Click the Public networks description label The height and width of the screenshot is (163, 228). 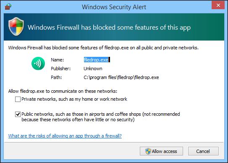click(101, 117)
